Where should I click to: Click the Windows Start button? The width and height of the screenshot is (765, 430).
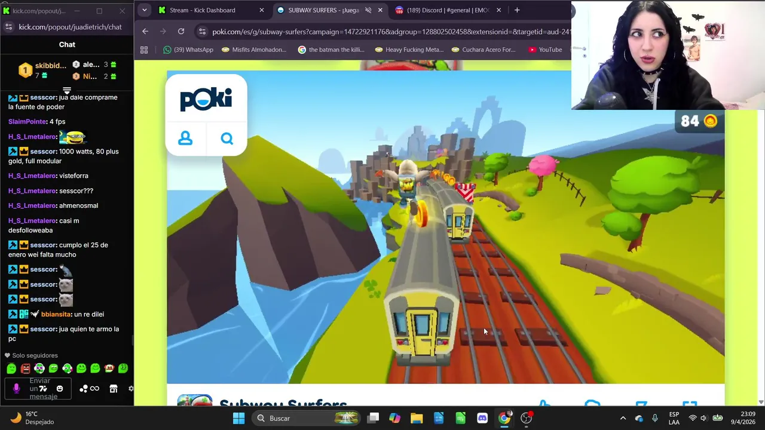point(238,418)
